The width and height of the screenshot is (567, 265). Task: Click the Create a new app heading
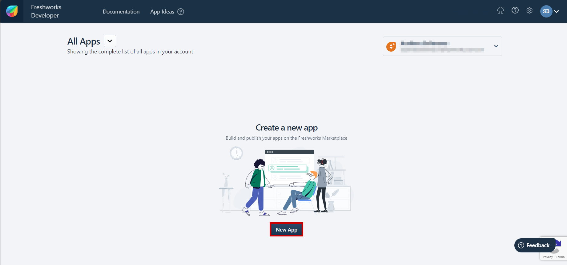[x=287, y=128]
